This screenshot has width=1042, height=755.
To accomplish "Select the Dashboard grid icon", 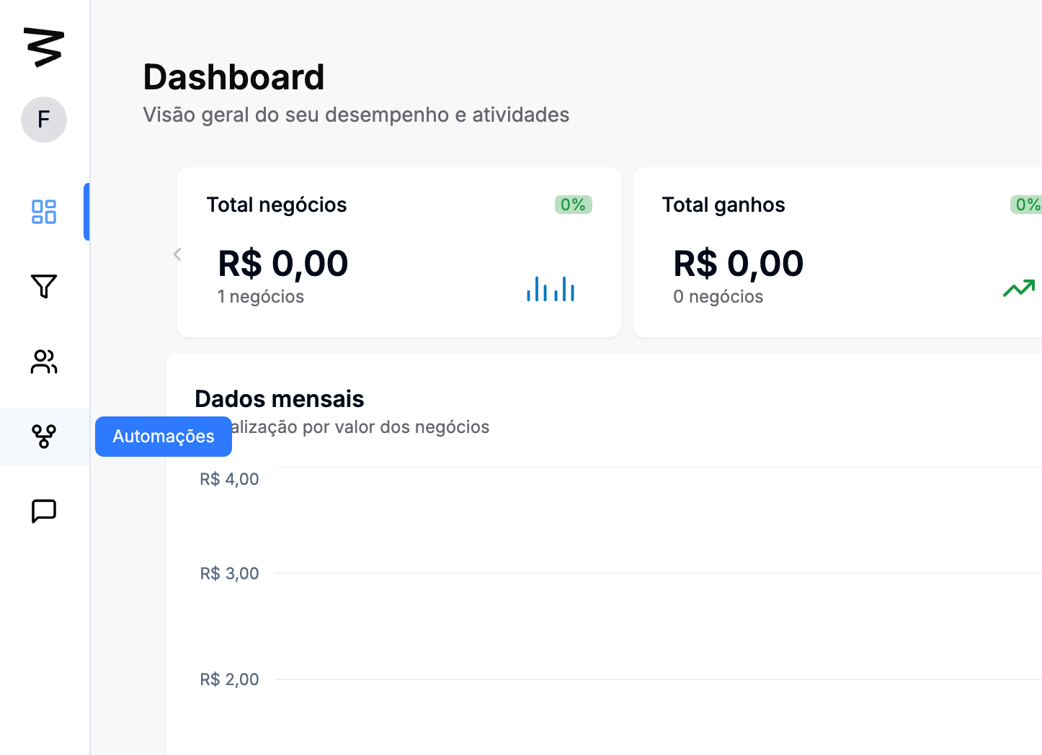I will tap(44, 212).
